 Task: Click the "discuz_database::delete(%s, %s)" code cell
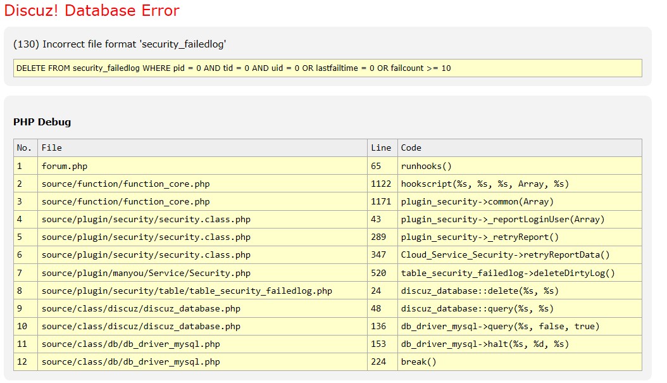(x=520, y=291)
